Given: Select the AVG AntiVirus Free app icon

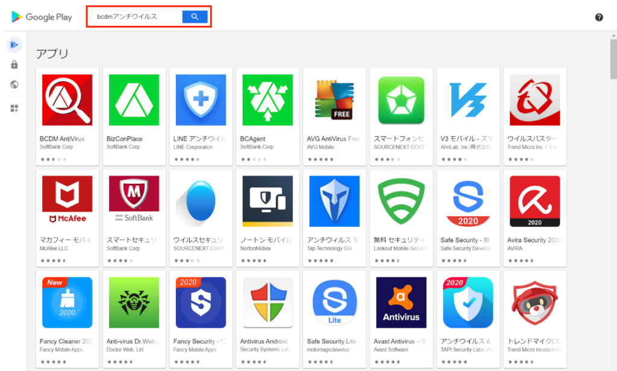Looking at the screenshot, I should (334, 100).
